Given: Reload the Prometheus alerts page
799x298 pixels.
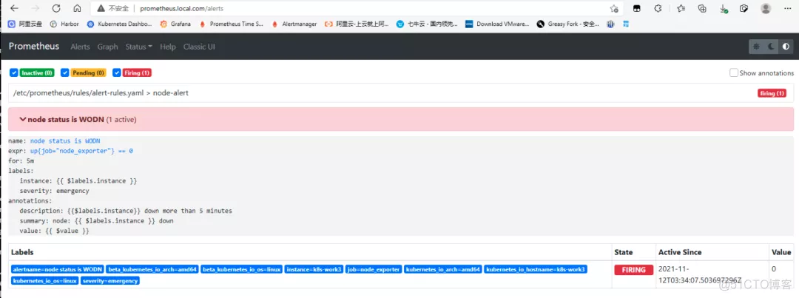Looking at the screenshot, I should click(x=56, y=9).
